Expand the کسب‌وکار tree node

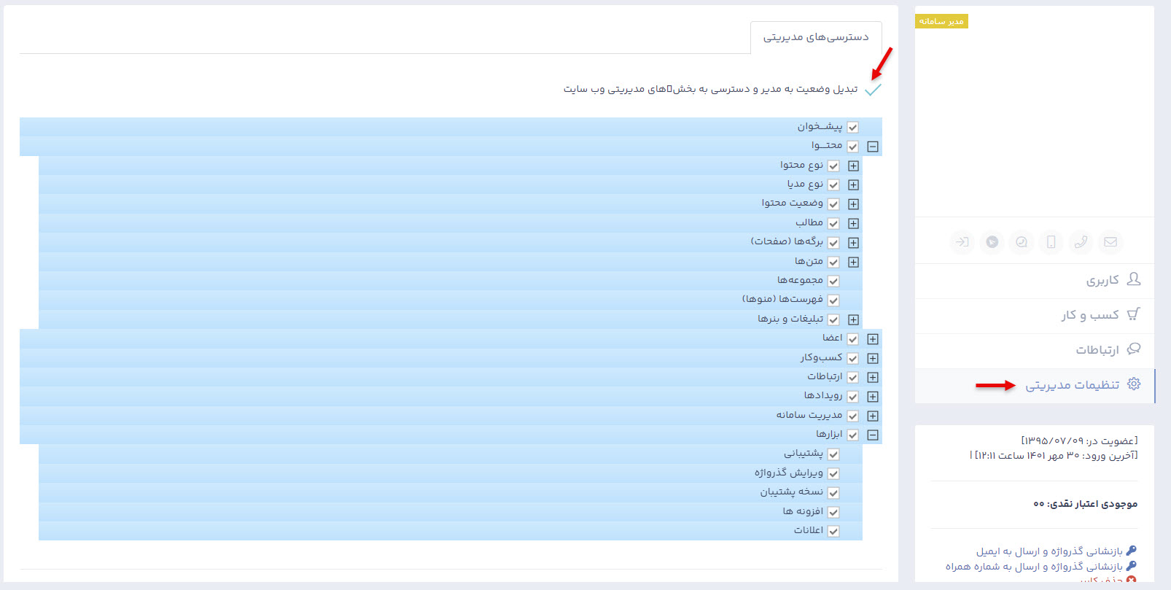point(873,358)
